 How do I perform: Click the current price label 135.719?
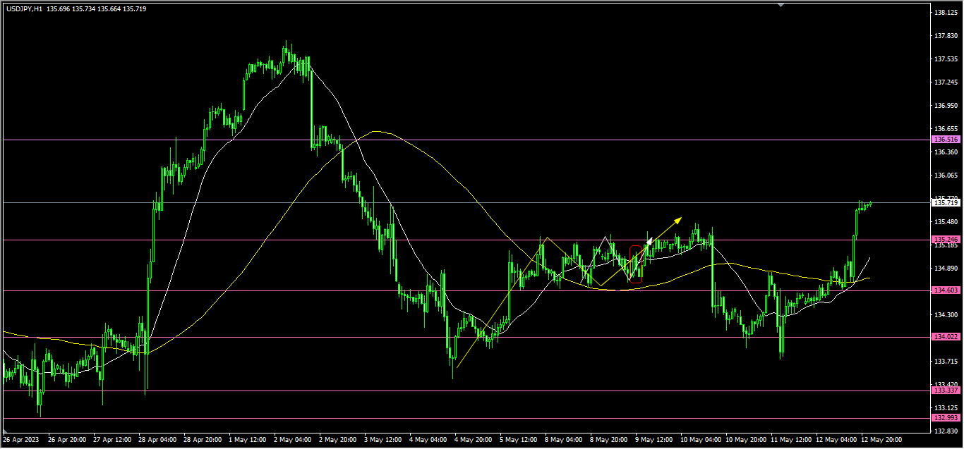click(946, 203)
